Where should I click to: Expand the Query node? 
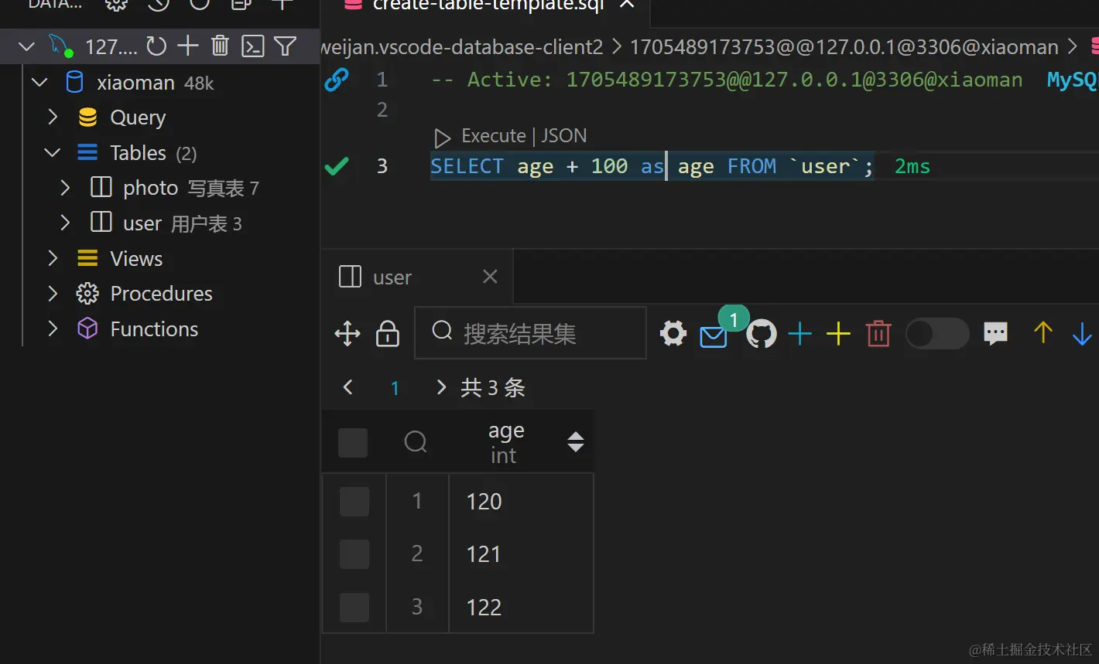[x=53, y=117]
